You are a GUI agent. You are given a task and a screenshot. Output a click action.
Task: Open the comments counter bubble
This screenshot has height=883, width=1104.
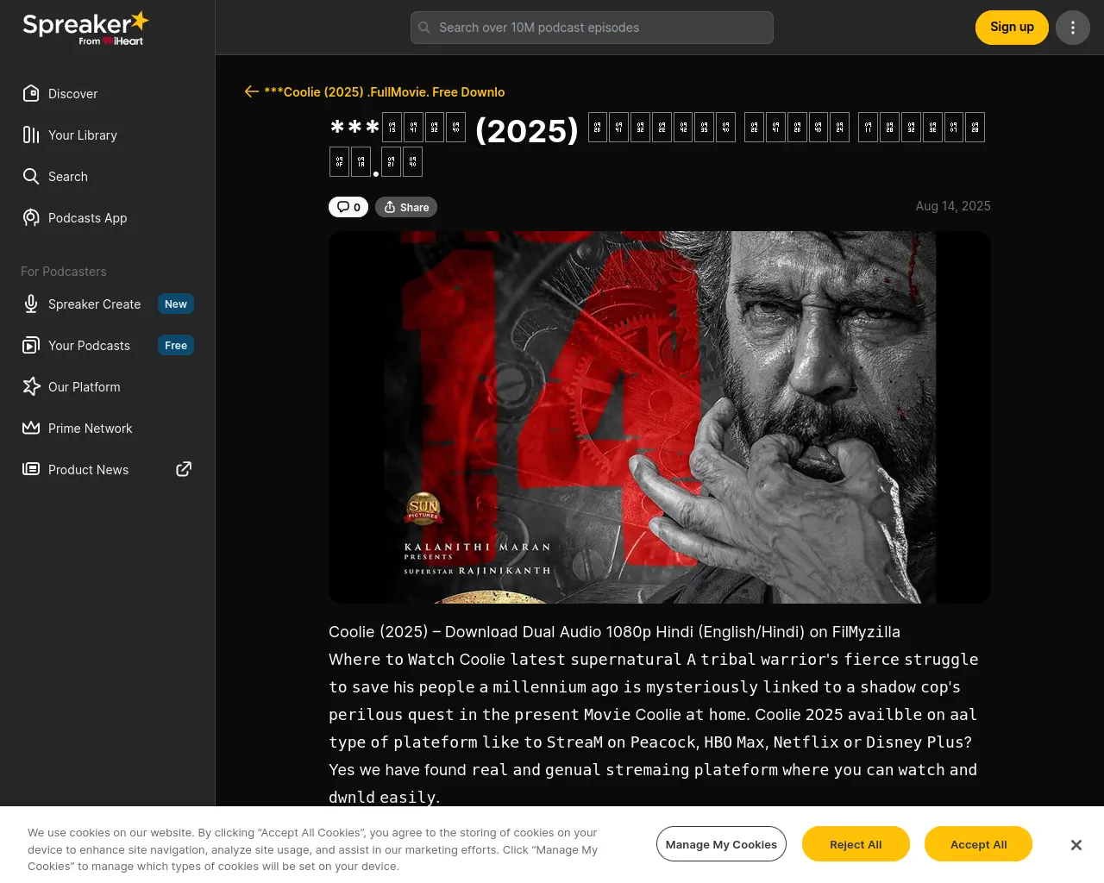[x=348, y=207]
